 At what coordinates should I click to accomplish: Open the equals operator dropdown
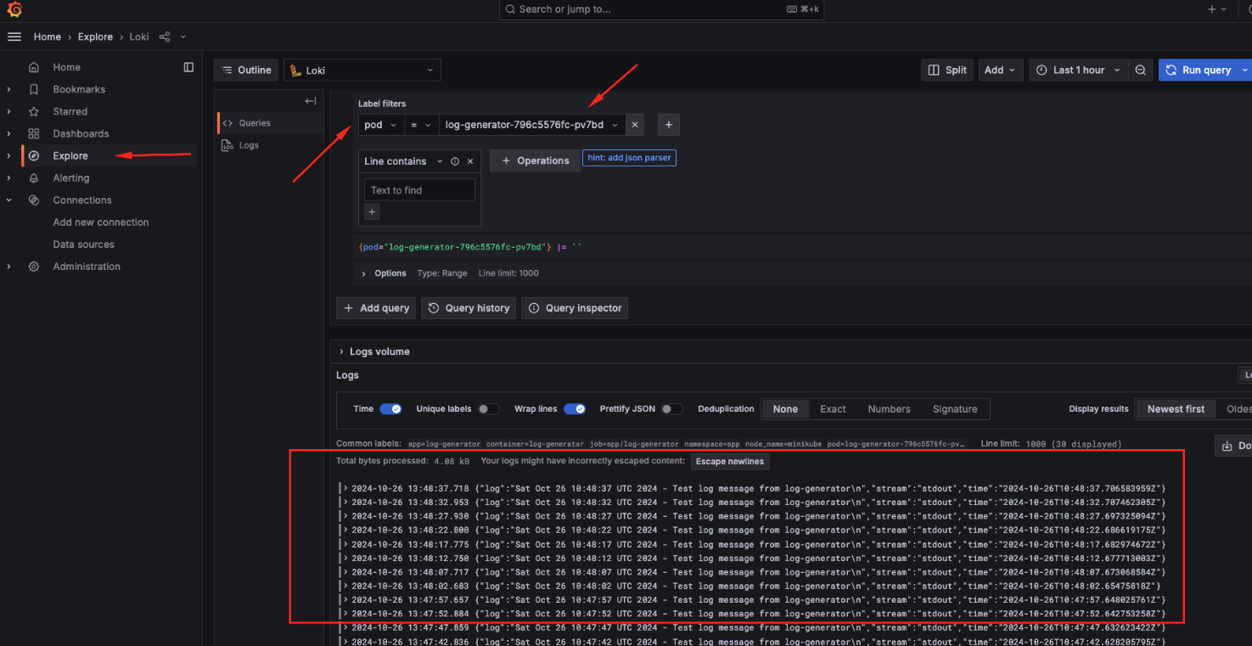coord(420,125)
